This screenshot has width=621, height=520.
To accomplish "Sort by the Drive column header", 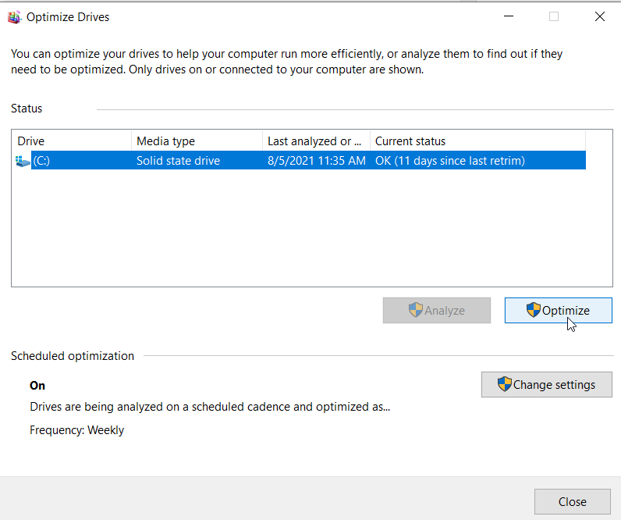I will coord(72,141).
